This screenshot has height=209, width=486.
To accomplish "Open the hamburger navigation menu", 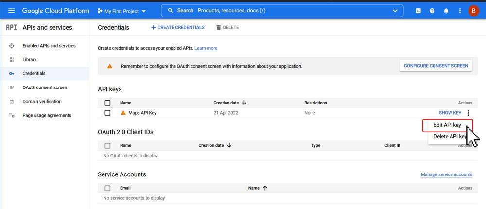I will tap(12, 11).
